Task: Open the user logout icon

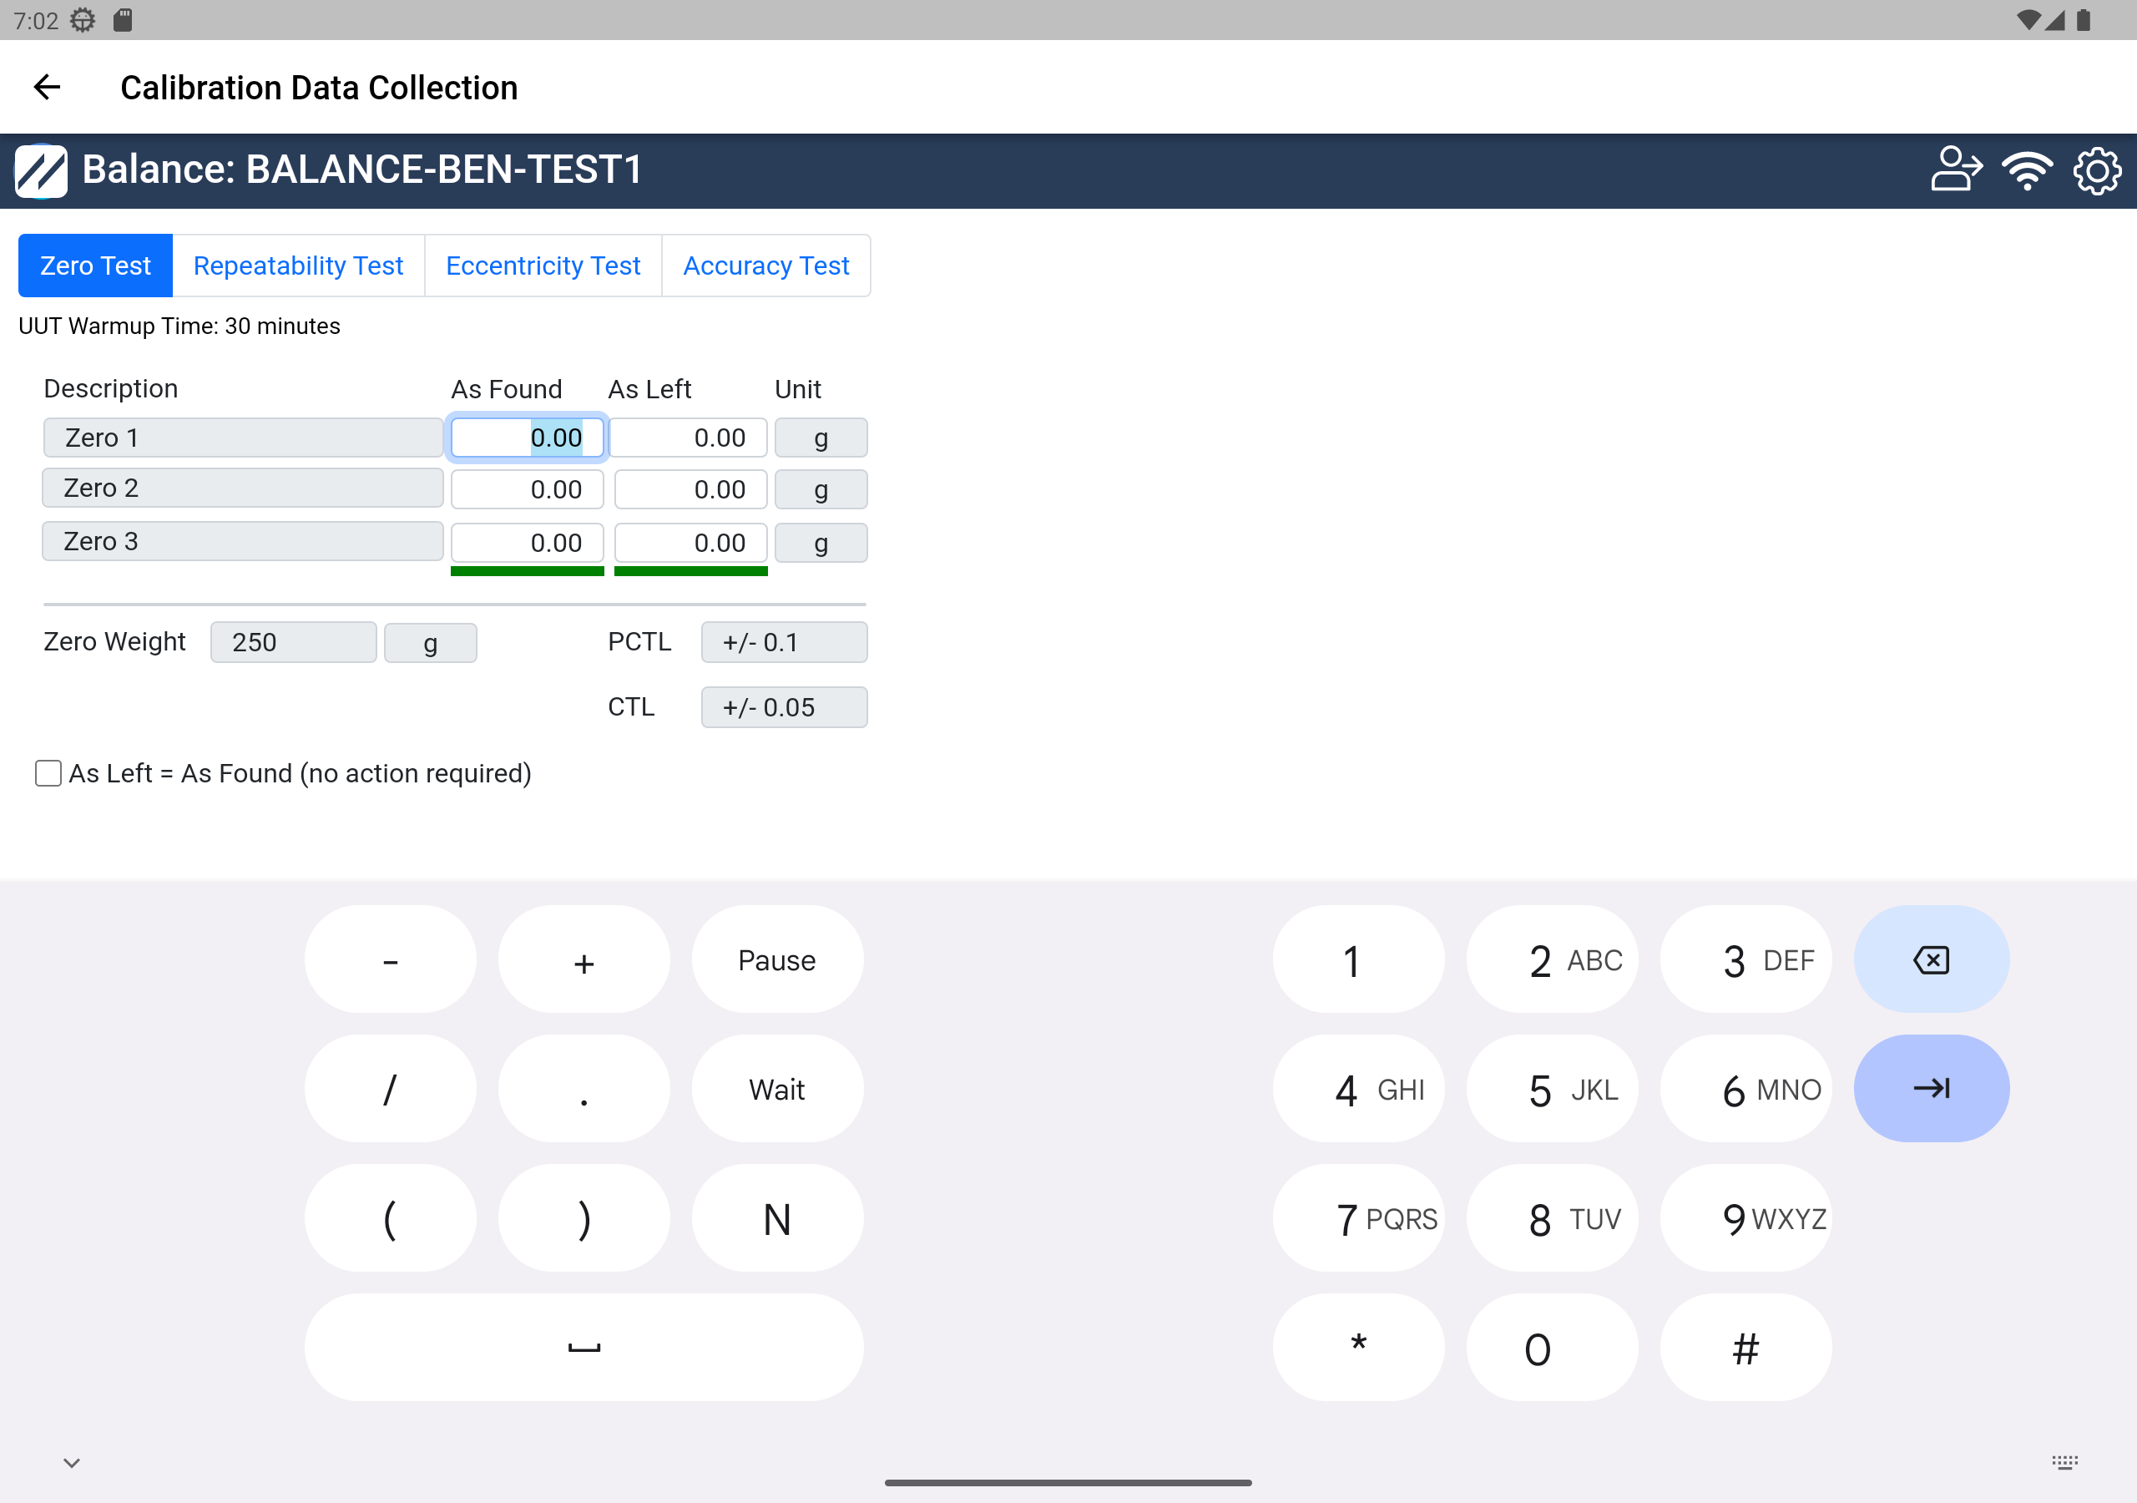Action: click(1957, 170)
